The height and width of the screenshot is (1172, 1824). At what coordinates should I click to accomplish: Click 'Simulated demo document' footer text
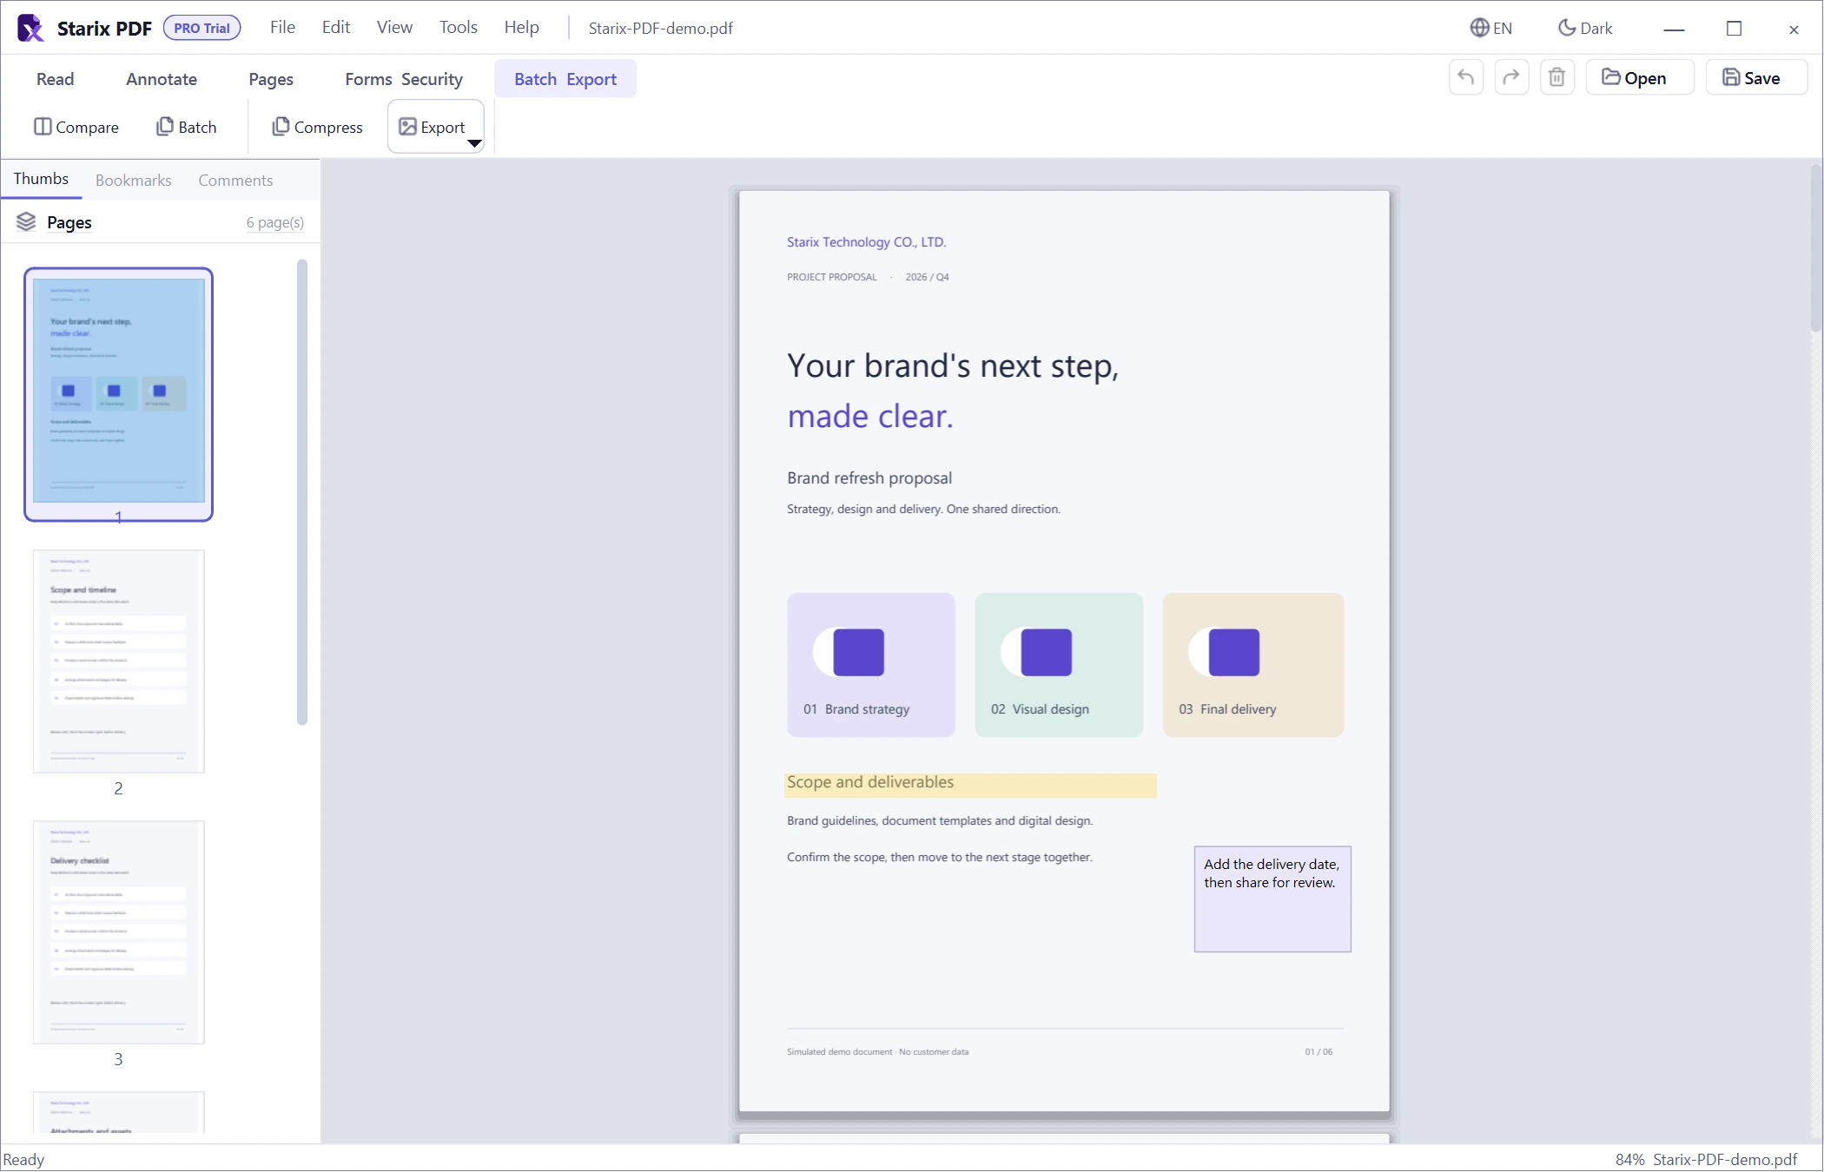(877, 1052)
